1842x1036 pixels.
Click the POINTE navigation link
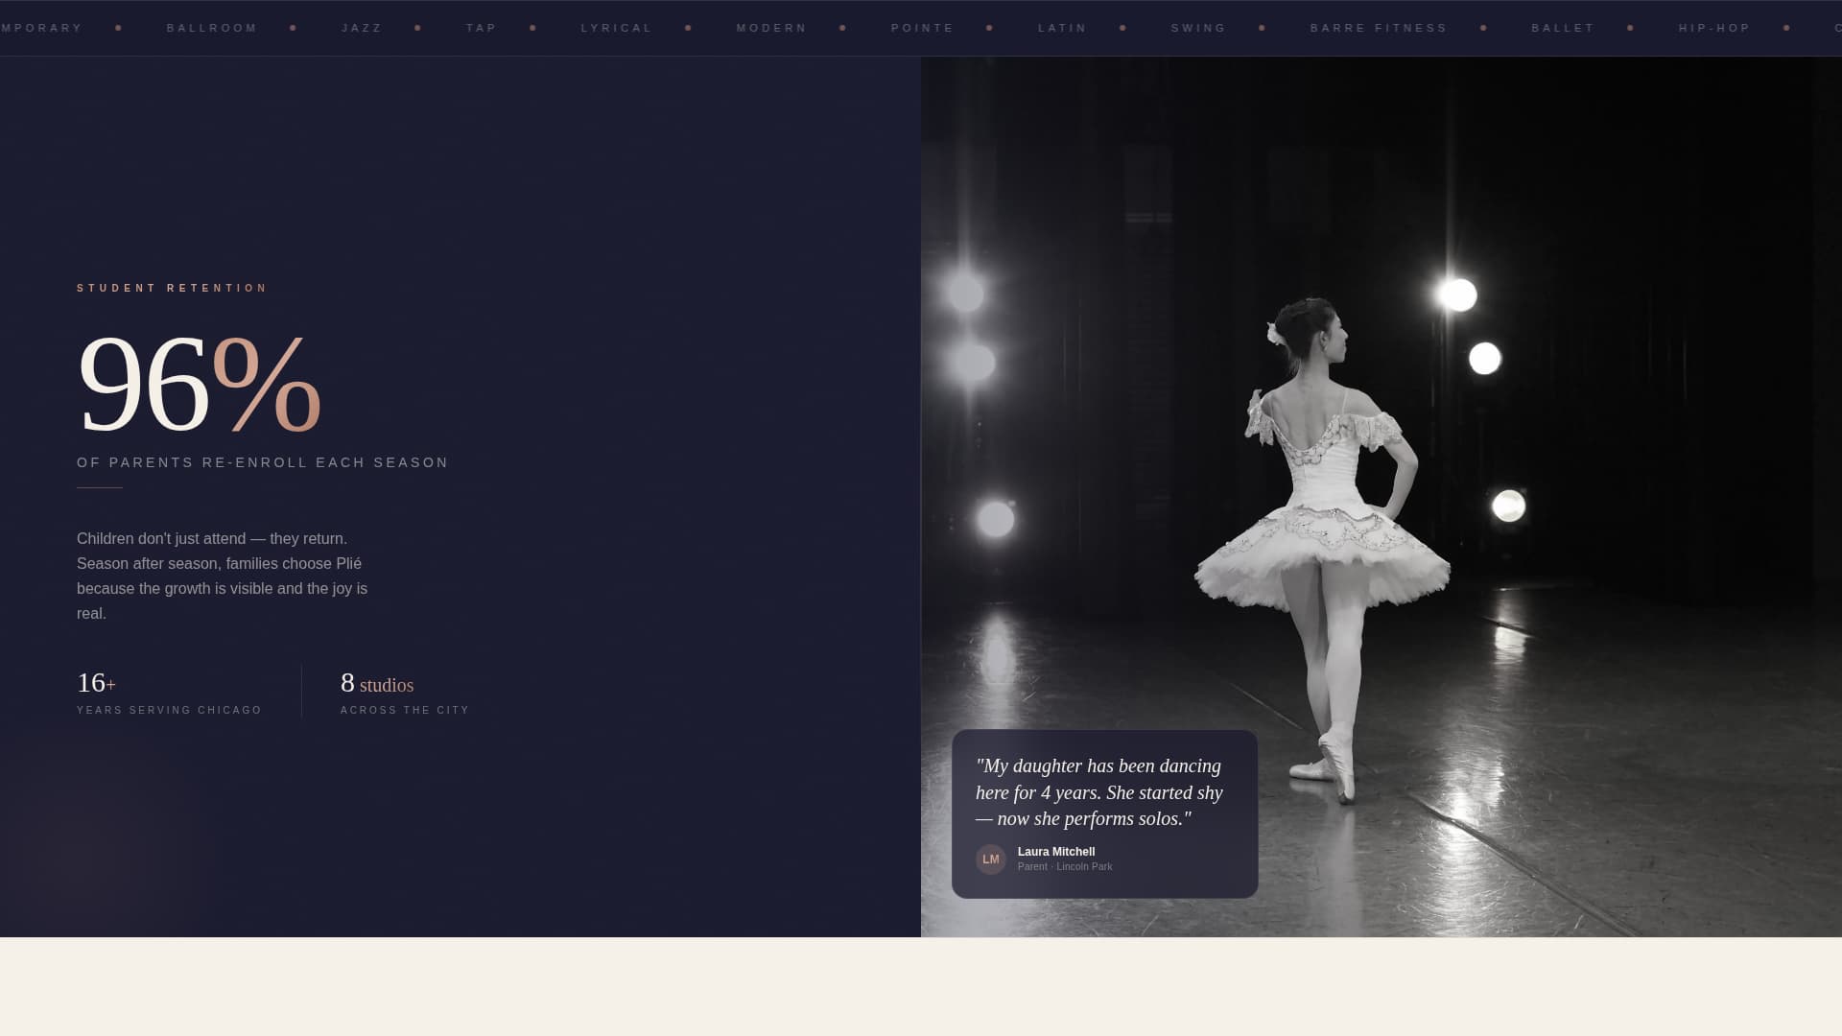922,28
